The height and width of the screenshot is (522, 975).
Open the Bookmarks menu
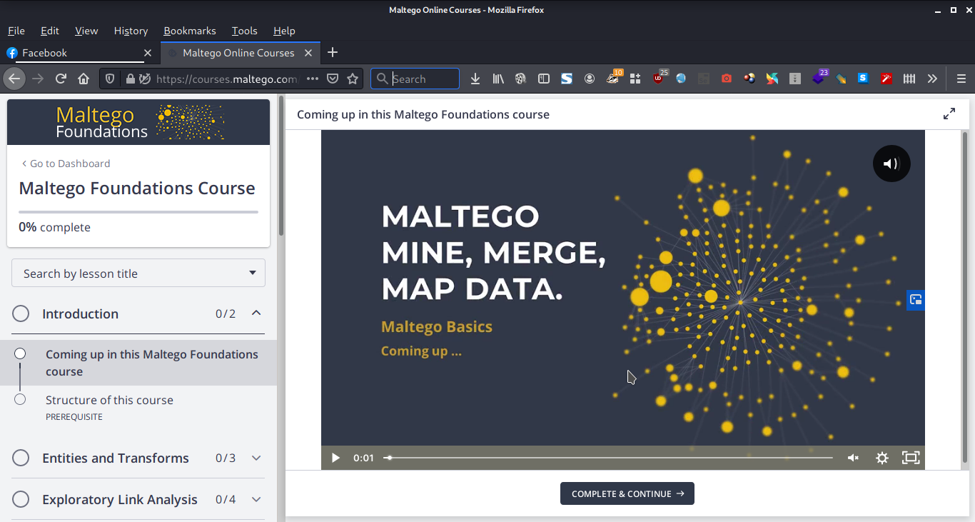(190, 31)
